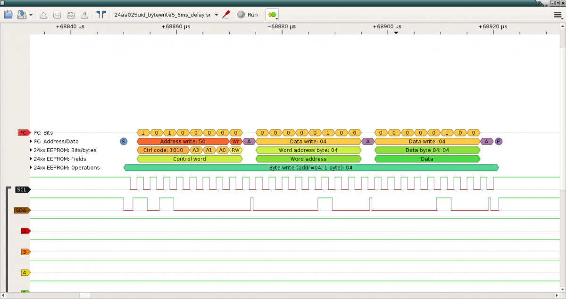This screenshot has width=566, height=299.
Task: Select channel 2 red label
Action: point(25,231)
